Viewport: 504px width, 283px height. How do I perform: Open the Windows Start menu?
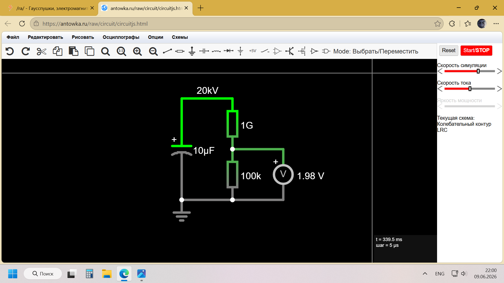(13, 274)
